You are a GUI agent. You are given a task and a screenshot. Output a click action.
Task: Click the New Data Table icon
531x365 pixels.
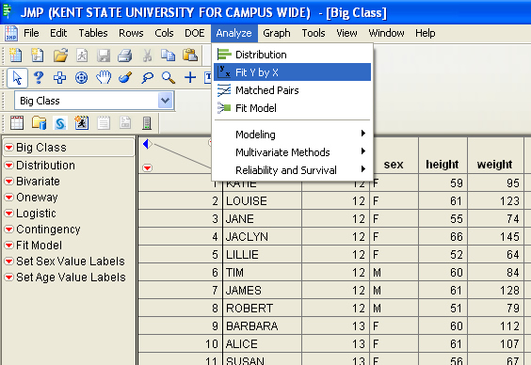[16, 56]
